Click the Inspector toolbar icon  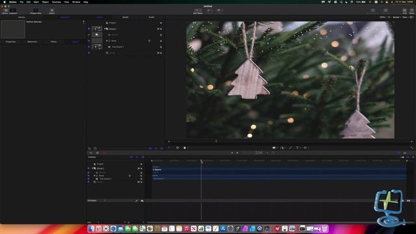pos(13,11)
